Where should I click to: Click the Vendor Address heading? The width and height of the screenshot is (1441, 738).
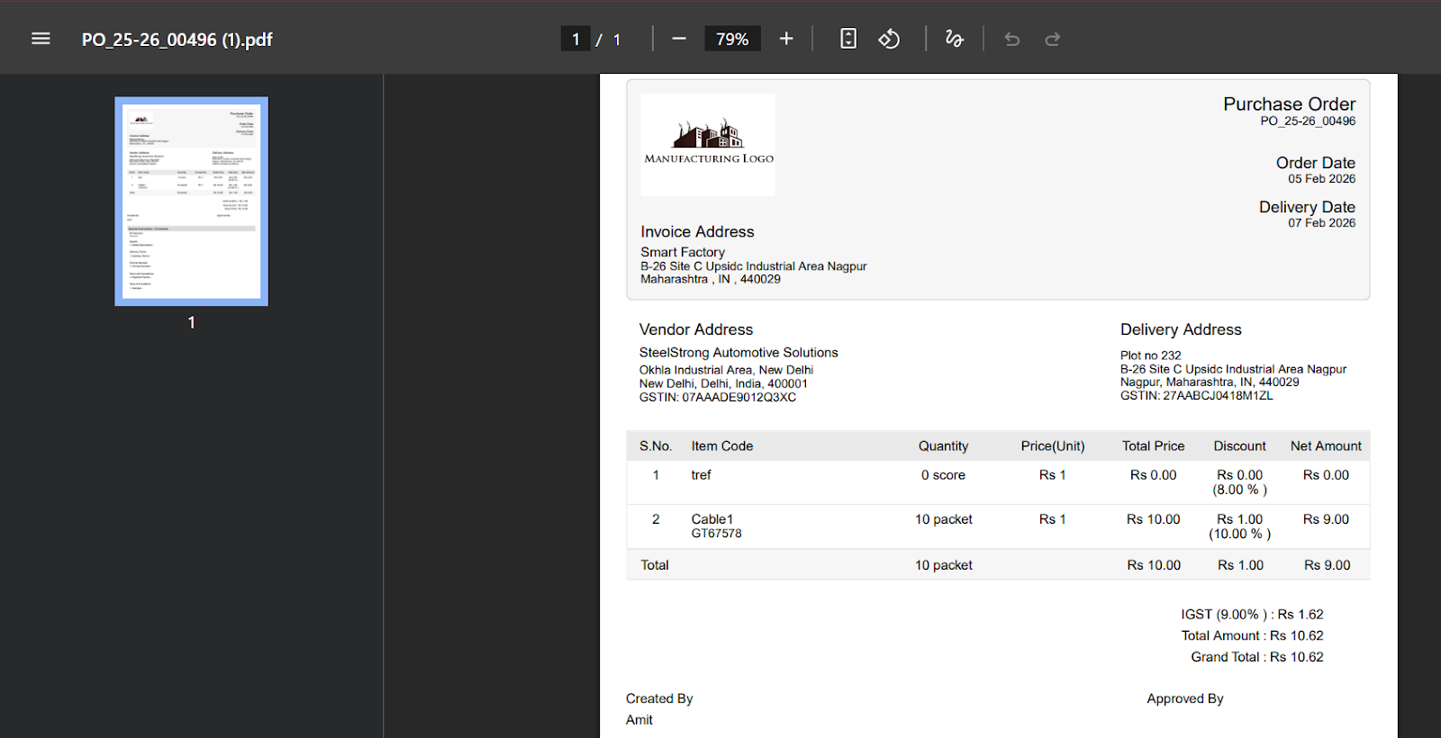pos(695,329)
